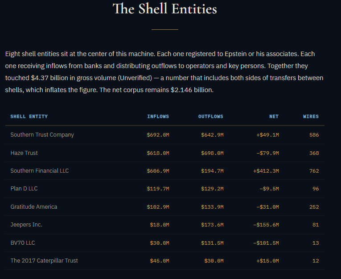Sort by the Wires column header
341x279 pixels.
tap(311, 117)
